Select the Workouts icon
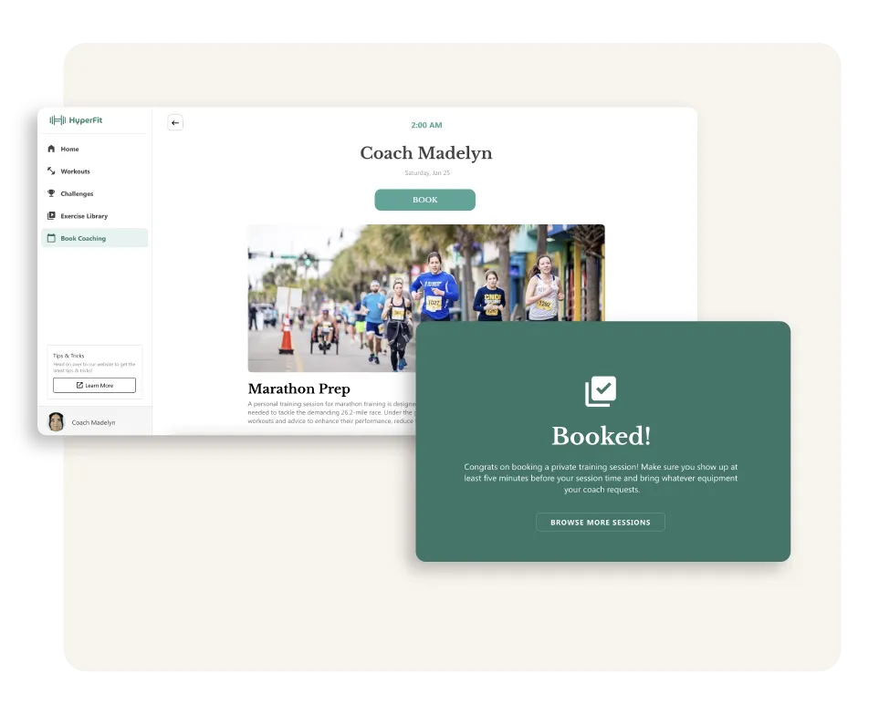879x715 pixels. click(51, 171)
